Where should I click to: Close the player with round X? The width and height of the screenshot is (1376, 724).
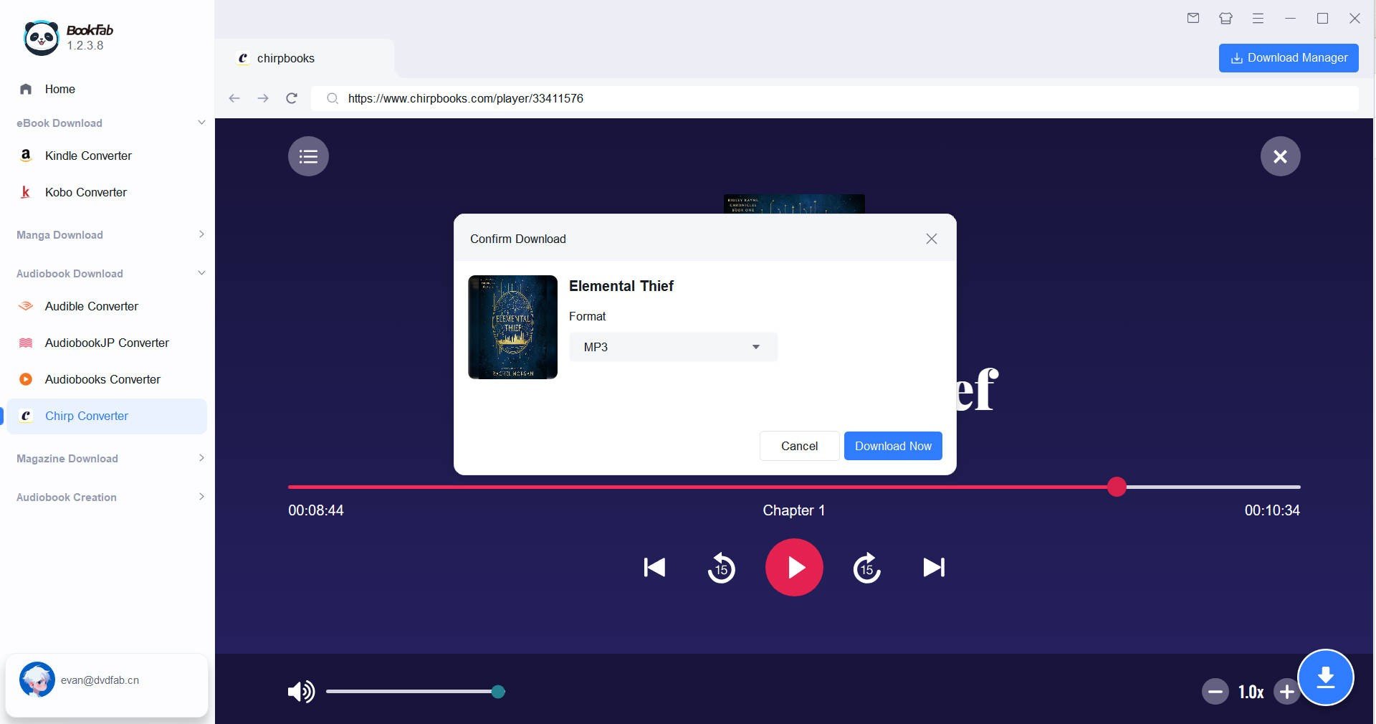[1280, 156]
